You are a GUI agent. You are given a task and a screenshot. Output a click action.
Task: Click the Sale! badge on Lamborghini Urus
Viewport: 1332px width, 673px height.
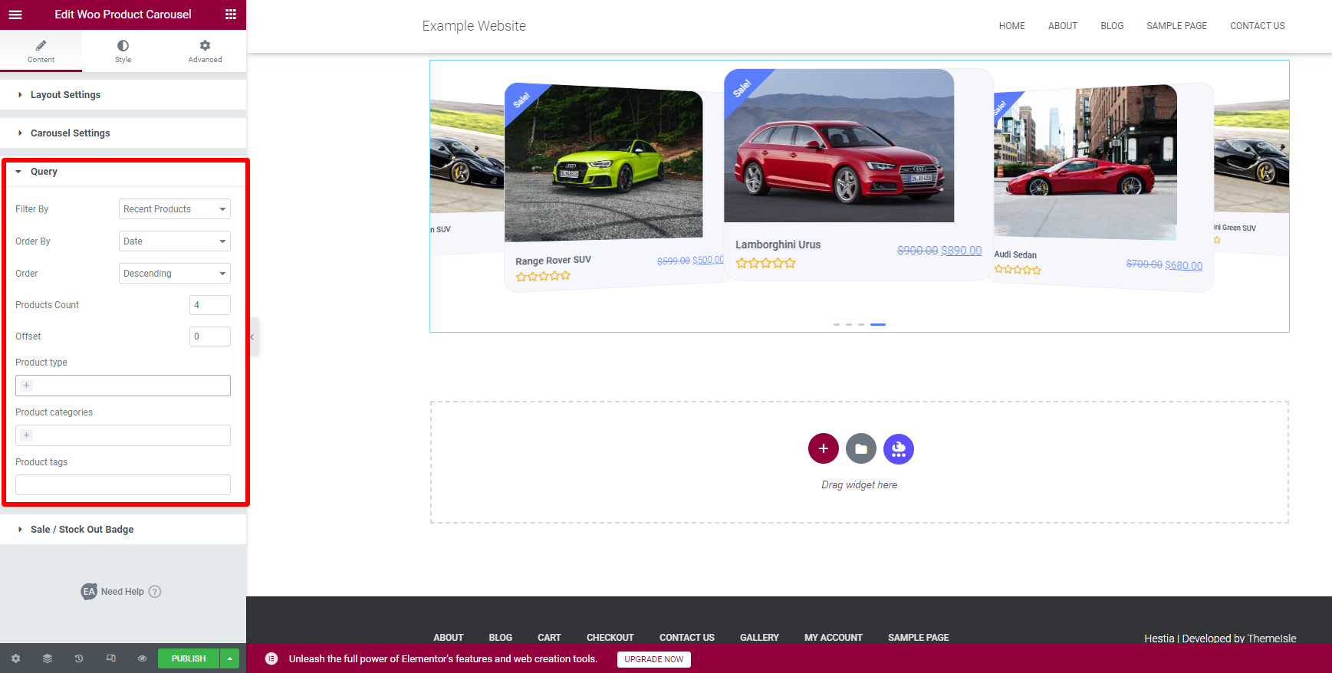coord(742,87)
